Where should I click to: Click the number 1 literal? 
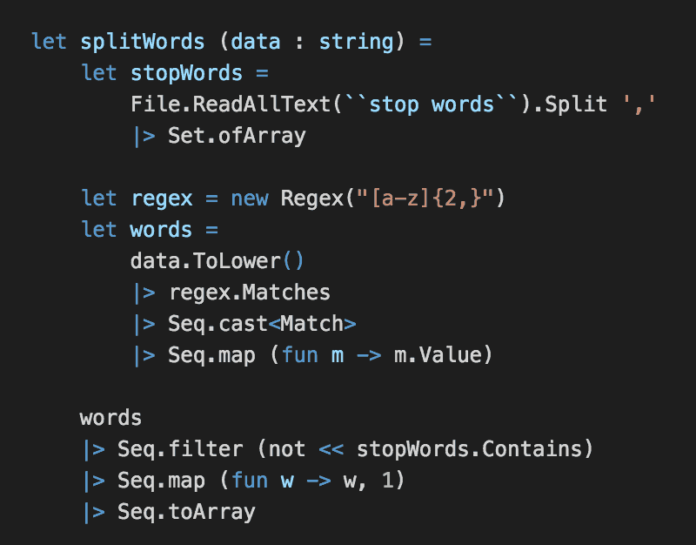[386, 481]
